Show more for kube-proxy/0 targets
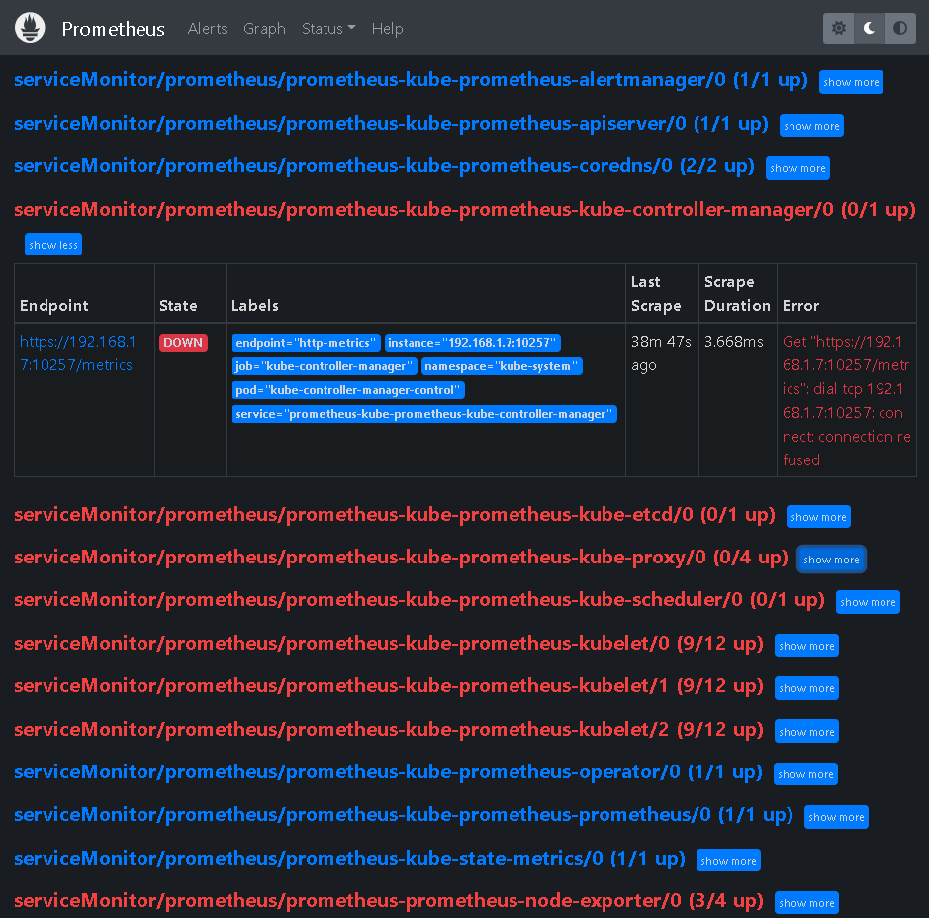929x918 pixels. tap(831, 560)
